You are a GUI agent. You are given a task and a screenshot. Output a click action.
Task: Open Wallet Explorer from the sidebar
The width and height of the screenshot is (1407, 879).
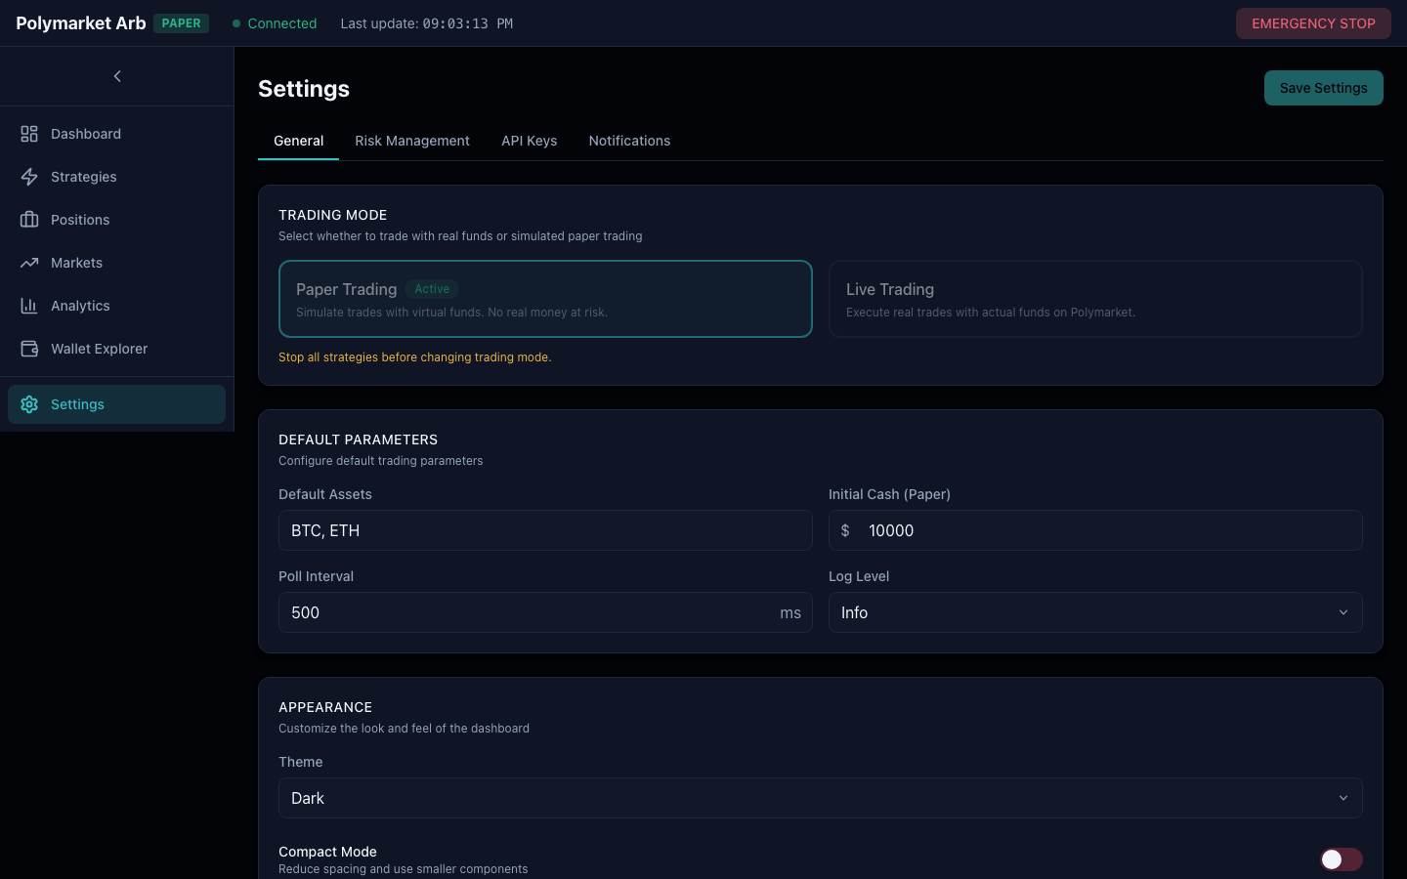point(99,349)
